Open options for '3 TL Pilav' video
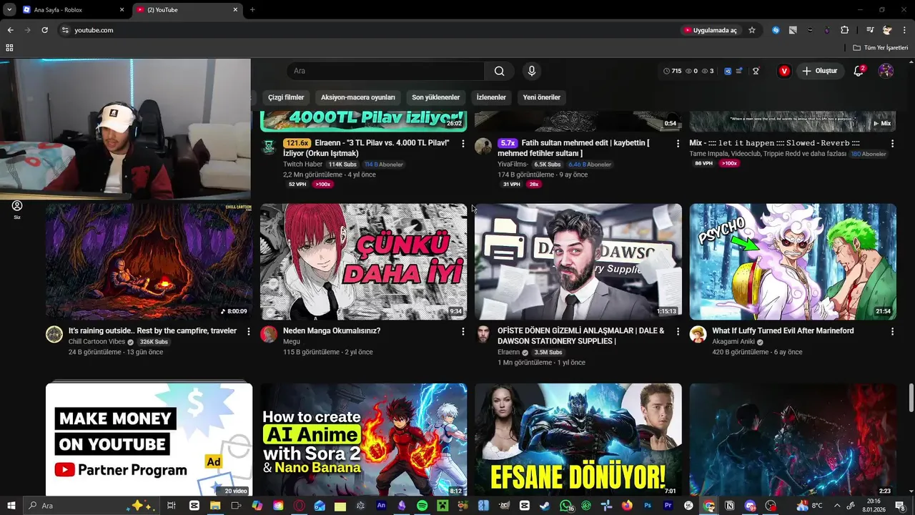Screen dimensions: 915x515 [463, 144]
